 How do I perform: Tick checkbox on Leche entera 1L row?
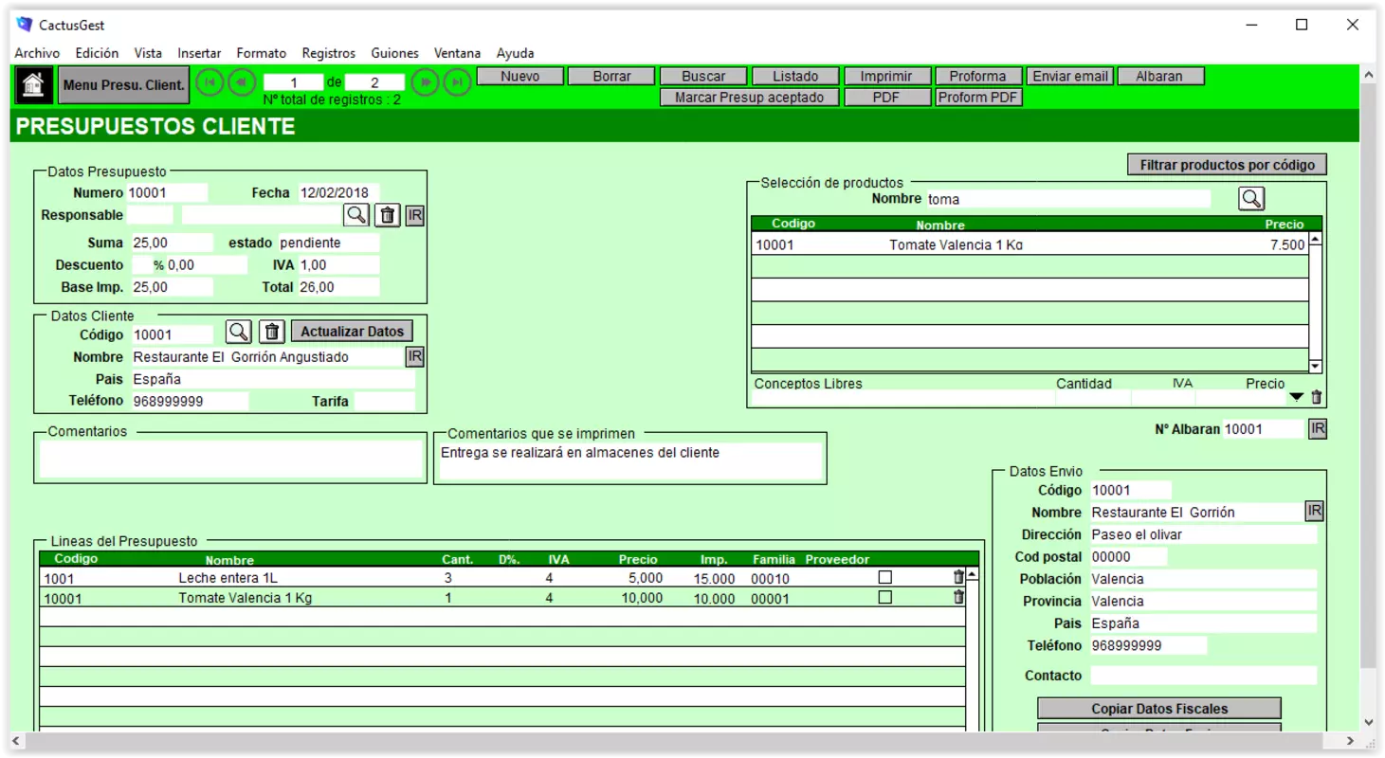(x=885, y=577)
